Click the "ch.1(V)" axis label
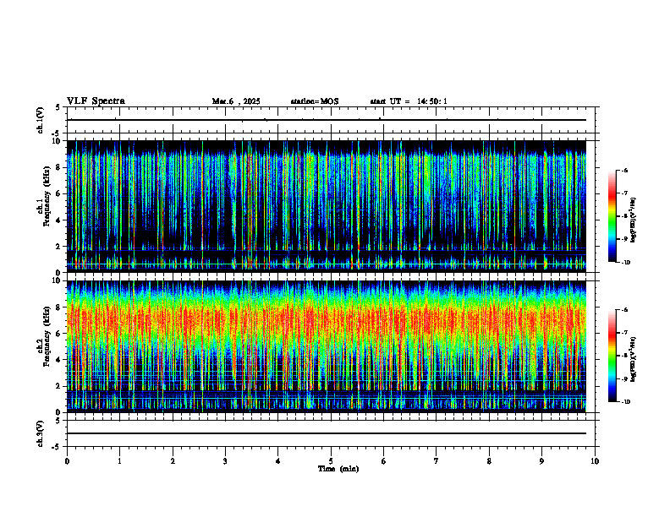 click(40, 120)
